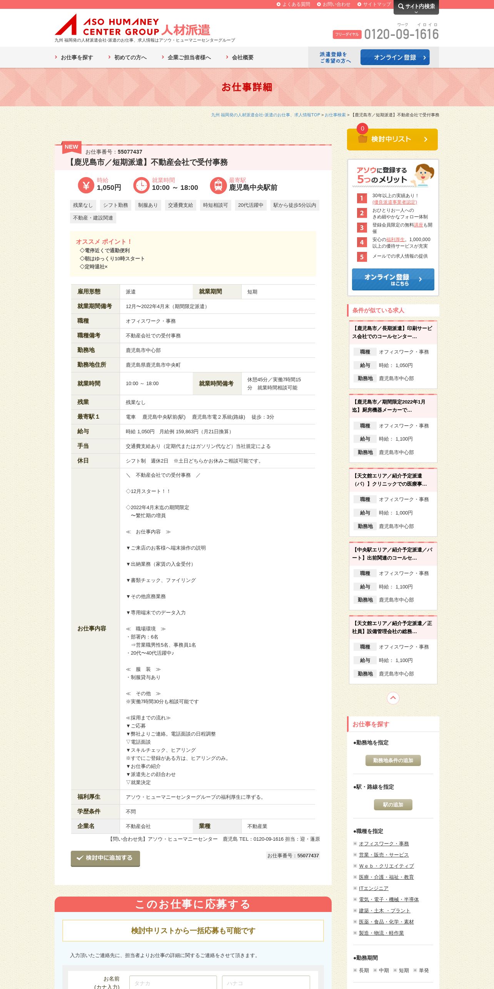Select 医療・介護・福祉・教育 job type
This screenshot has height=989, width=494.
[386, 877]
